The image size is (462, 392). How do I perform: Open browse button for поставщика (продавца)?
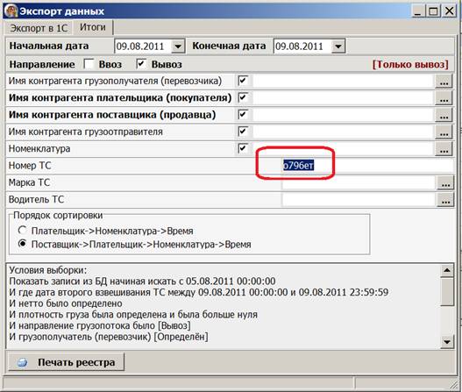click(444, 115)
